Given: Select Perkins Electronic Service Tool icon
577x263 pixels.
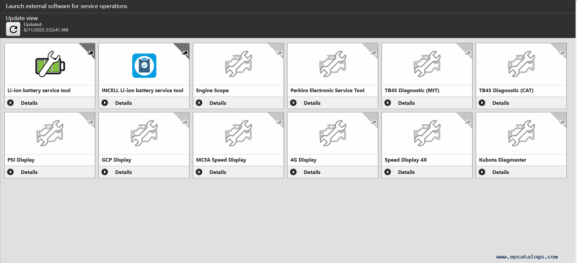Looking at the screenshot, I should pos(333,64).
